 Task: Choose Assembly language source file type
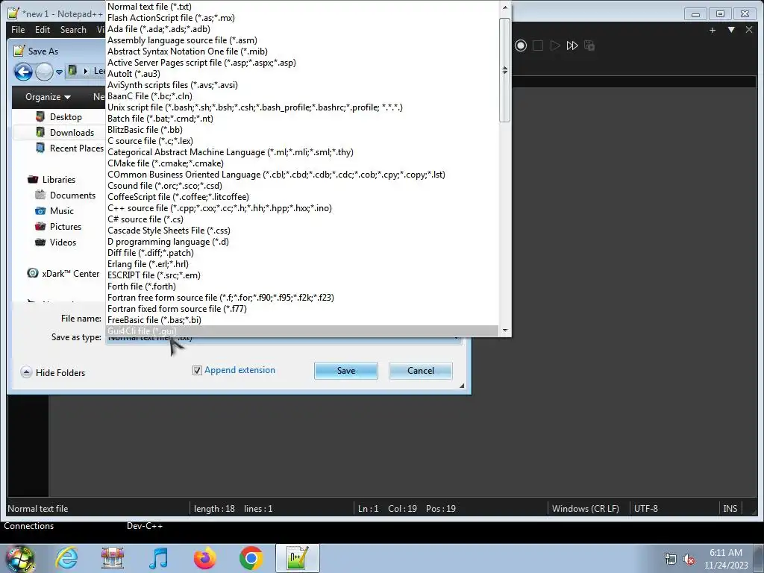click(302, 40)
